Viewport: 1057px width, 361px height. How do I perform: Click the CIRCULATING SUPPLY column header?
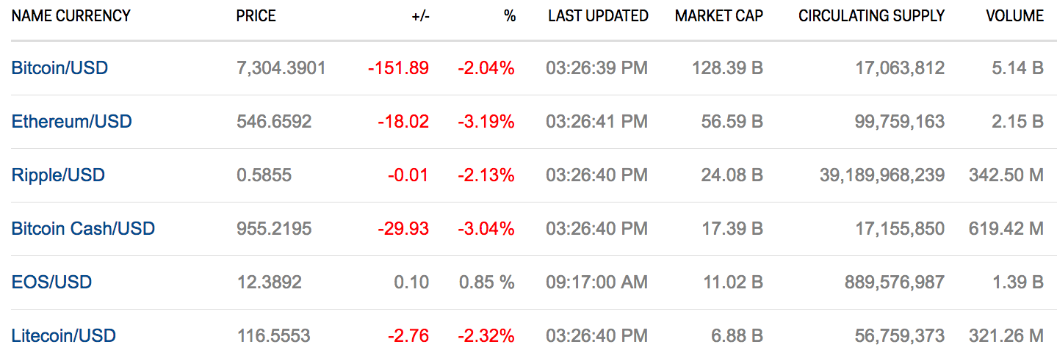pyautogui.click(x=871, y=15)
